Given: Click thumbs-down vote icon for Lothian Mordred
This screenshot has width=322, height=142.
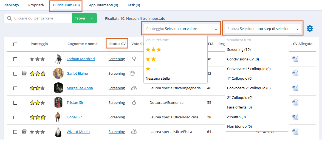Looking at the screenshot, I should (x=134, y=59).
